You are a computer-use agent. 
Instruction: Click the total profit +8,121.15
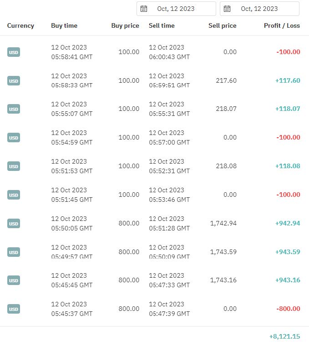[x=284, y=336]
